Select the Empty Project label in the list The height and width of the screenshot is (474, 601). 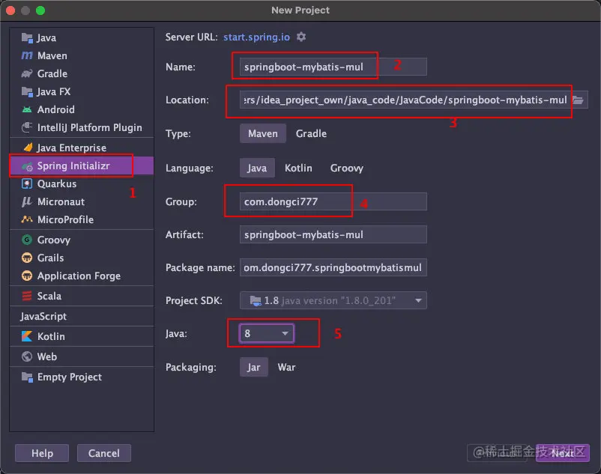[x=70, y=377]
